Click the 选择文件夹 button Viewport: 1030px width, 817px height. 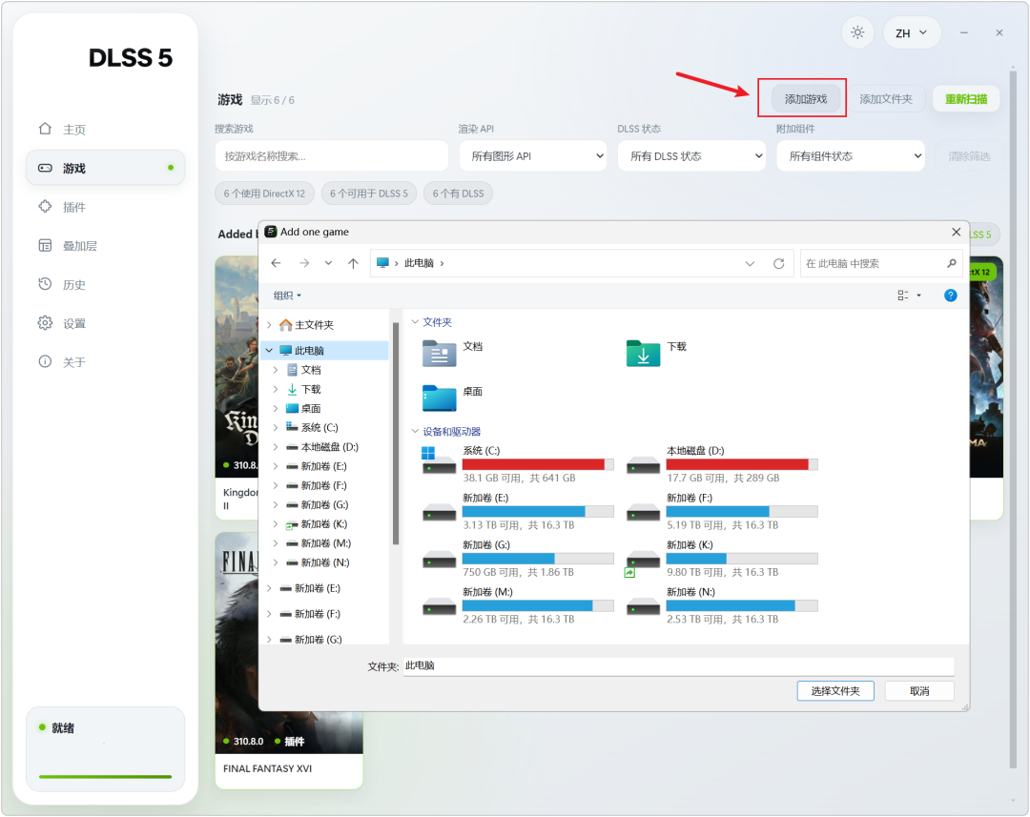(834, 691)
